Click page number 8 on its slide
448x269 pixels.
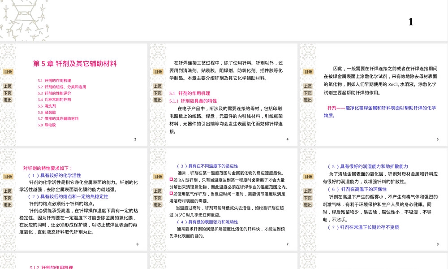[437, 244]
